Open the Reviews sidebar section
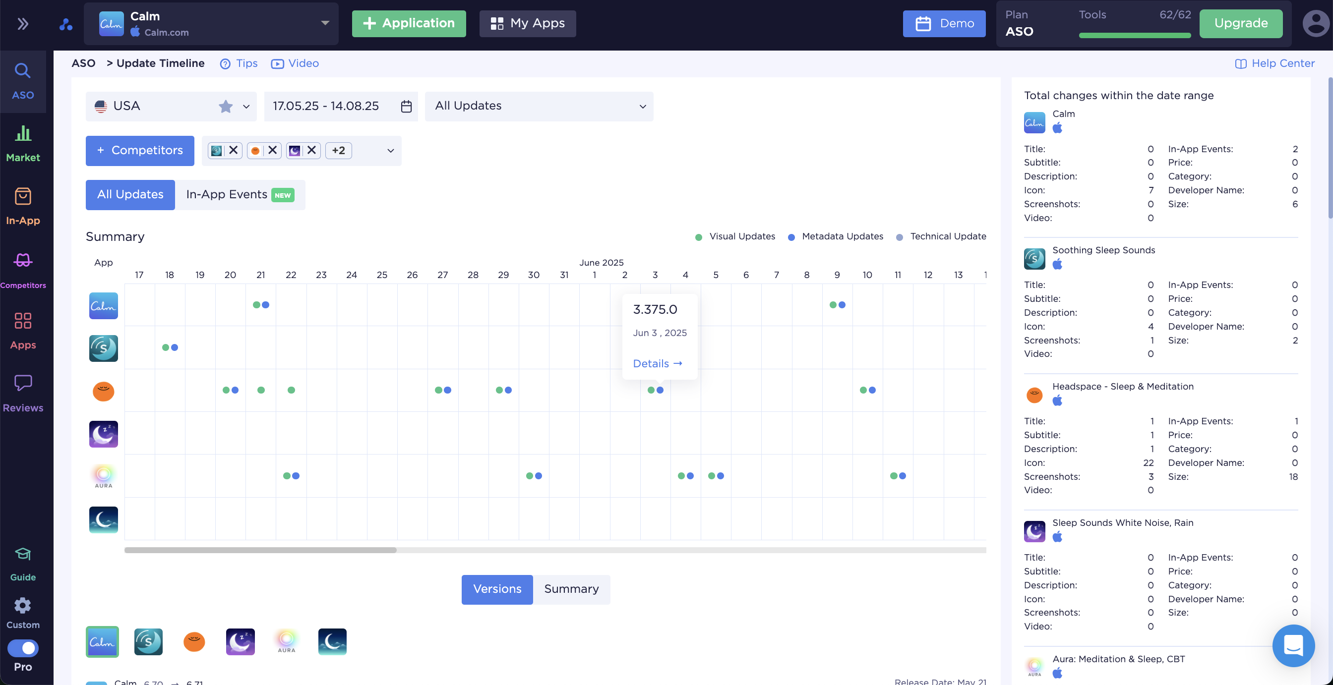The width and height of the screenshot is (1333, 685). click(x=23, y=393)
